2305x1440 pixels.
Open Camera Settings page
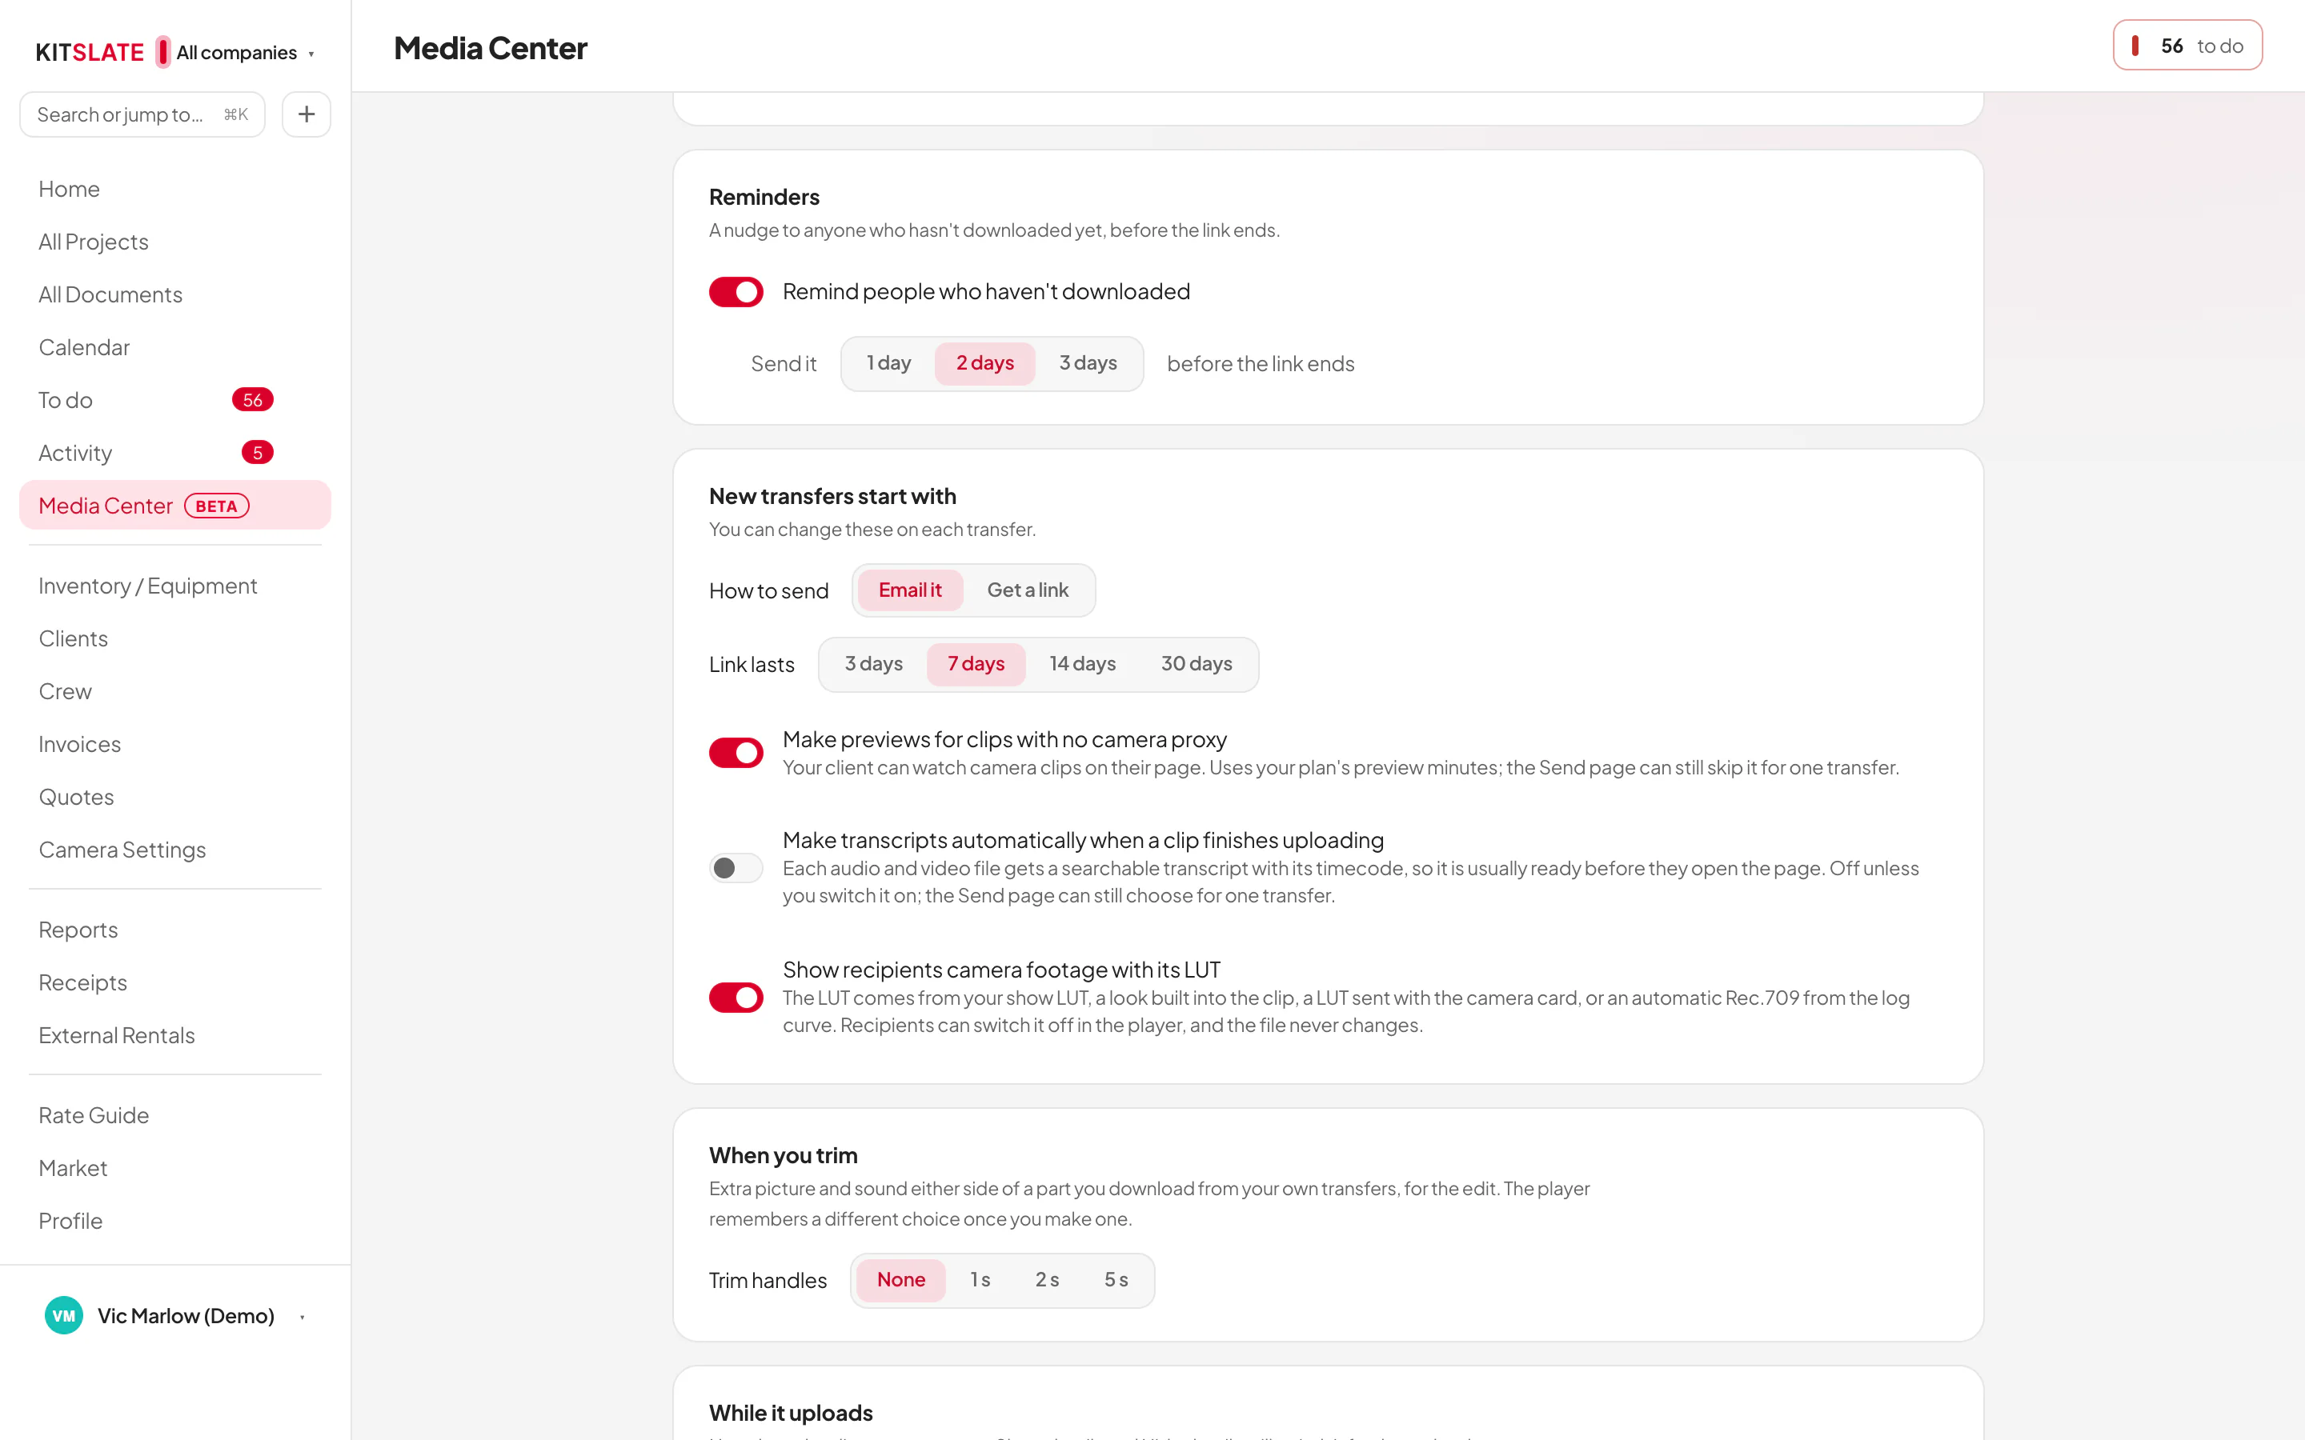click(175, 850)
